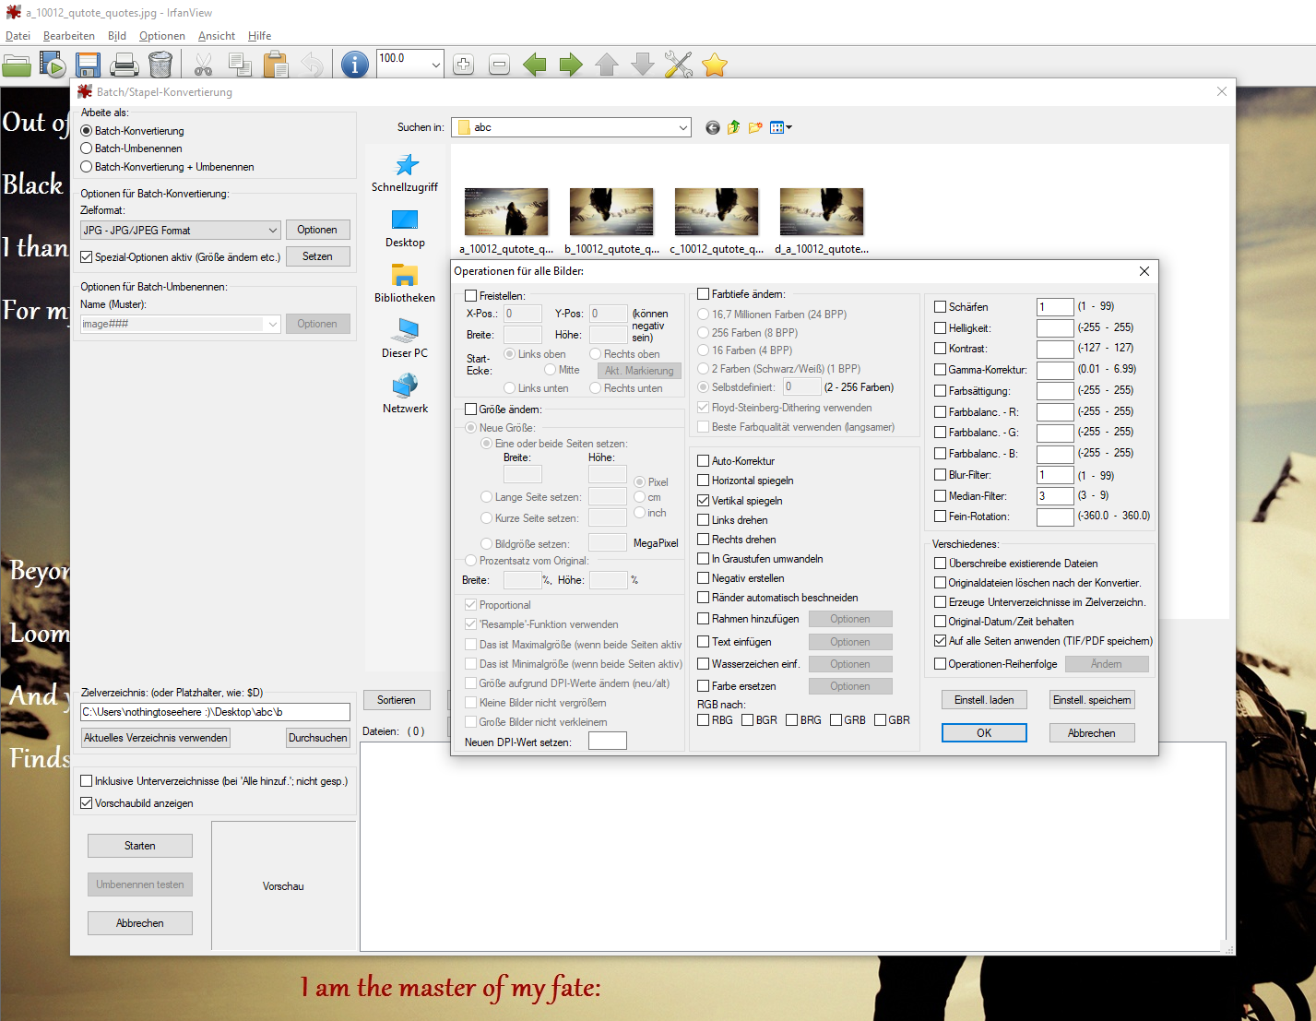Click Durchsuchen for target directory

[318, 738]
